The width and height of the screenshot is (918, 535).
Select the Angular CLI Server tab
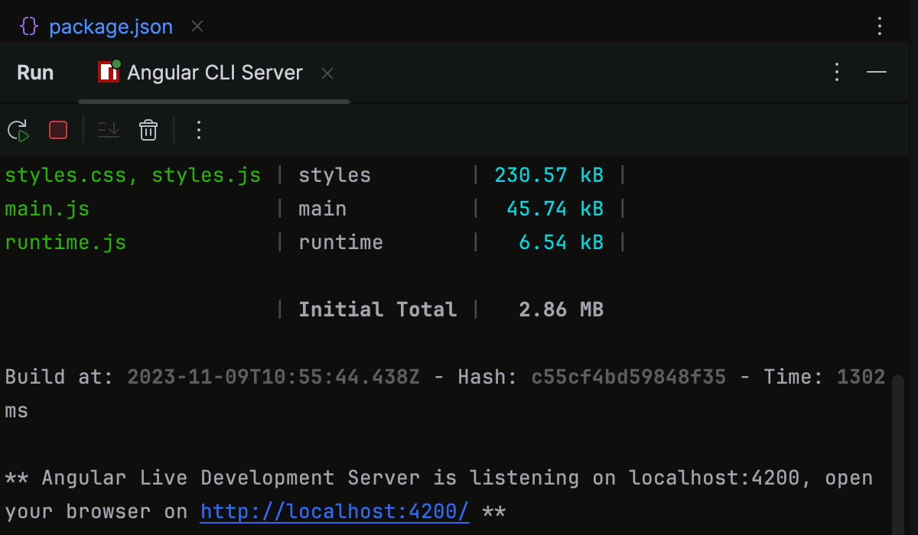[x=214, y=72]
